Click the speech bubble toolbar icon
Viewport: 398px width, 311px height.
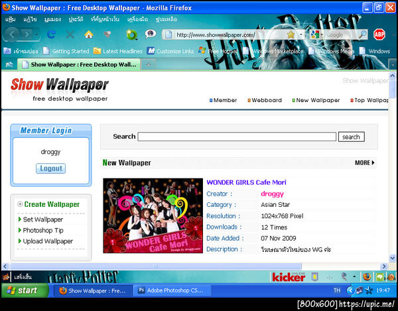[151, 34]
